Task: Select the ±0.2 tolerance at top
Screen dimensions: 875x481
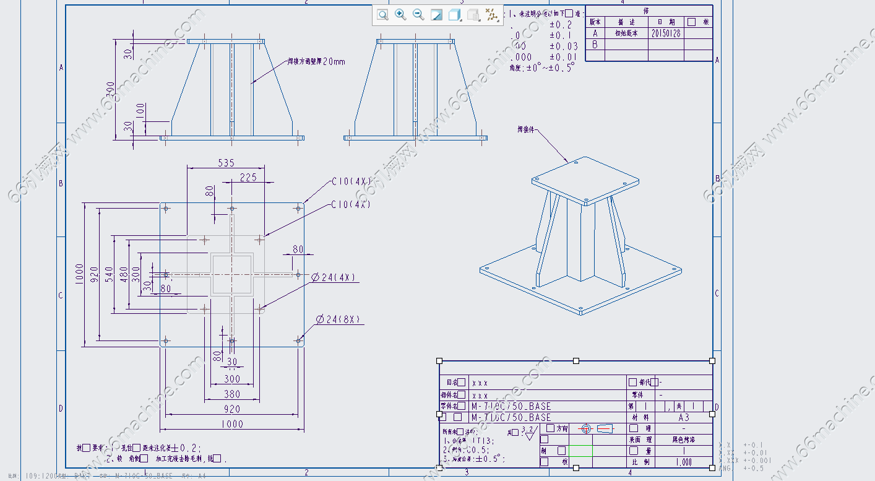Action: [561, 25]
